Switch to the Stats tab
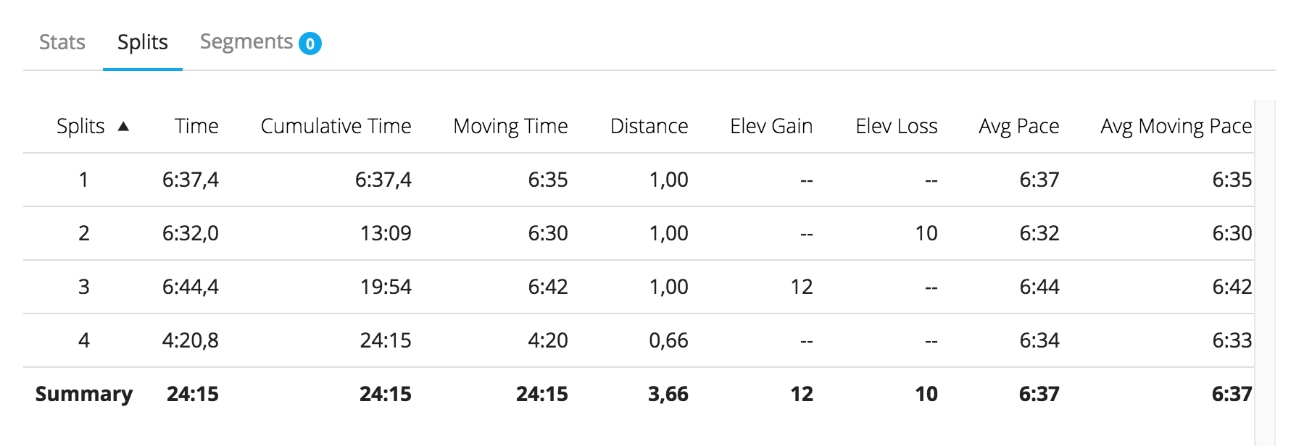1312x446 pixels. [62, 42]
